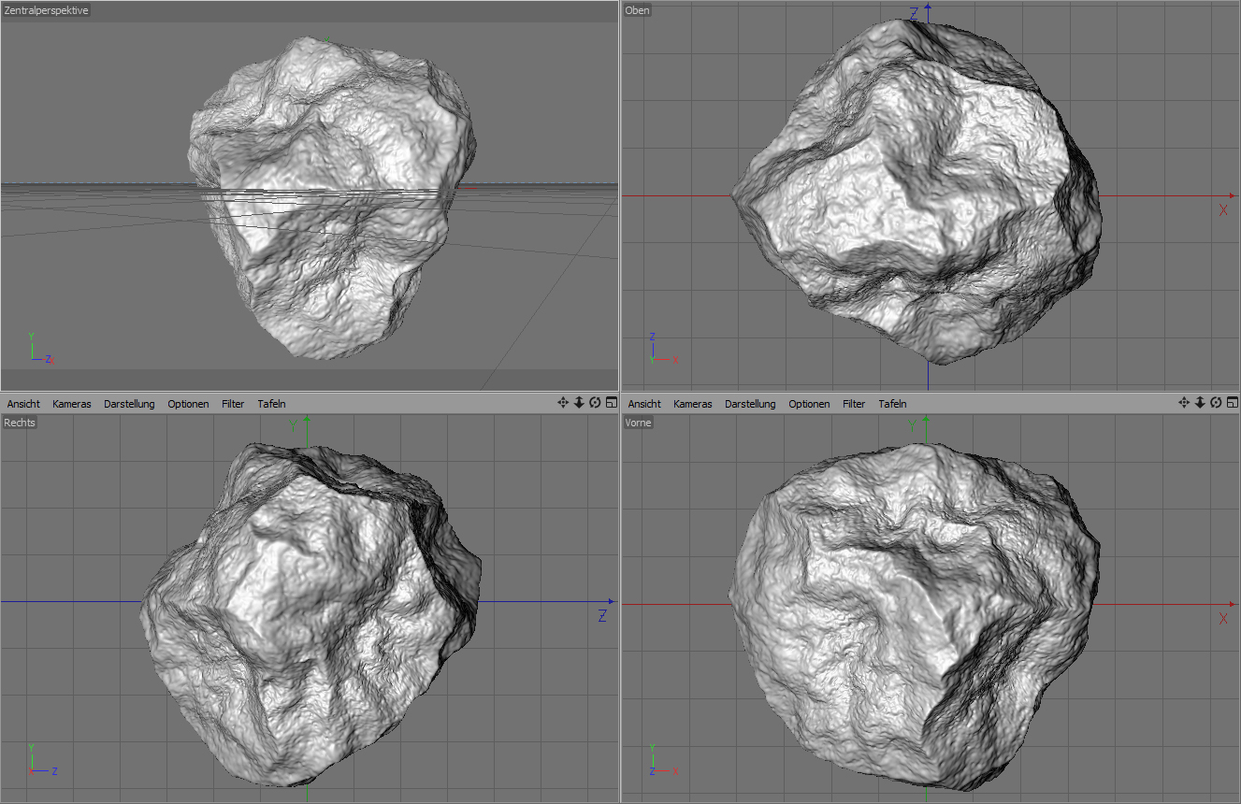Select the rock object in the Vorne viewport
Viewport: 1241px width, 804px height.
pyautogui.click(x=916, y=608)
